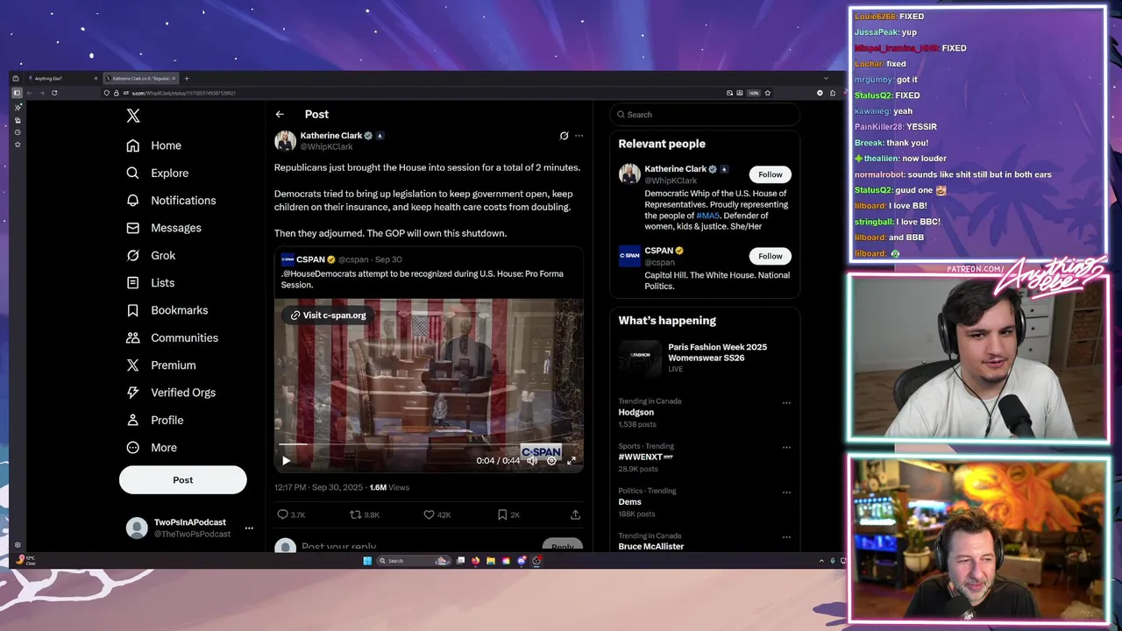Image resolution: width=1122 pixels, height=631 pixels.
Task: Switch to the 'Anything Else?' browser tab
Action: point(61,79)
